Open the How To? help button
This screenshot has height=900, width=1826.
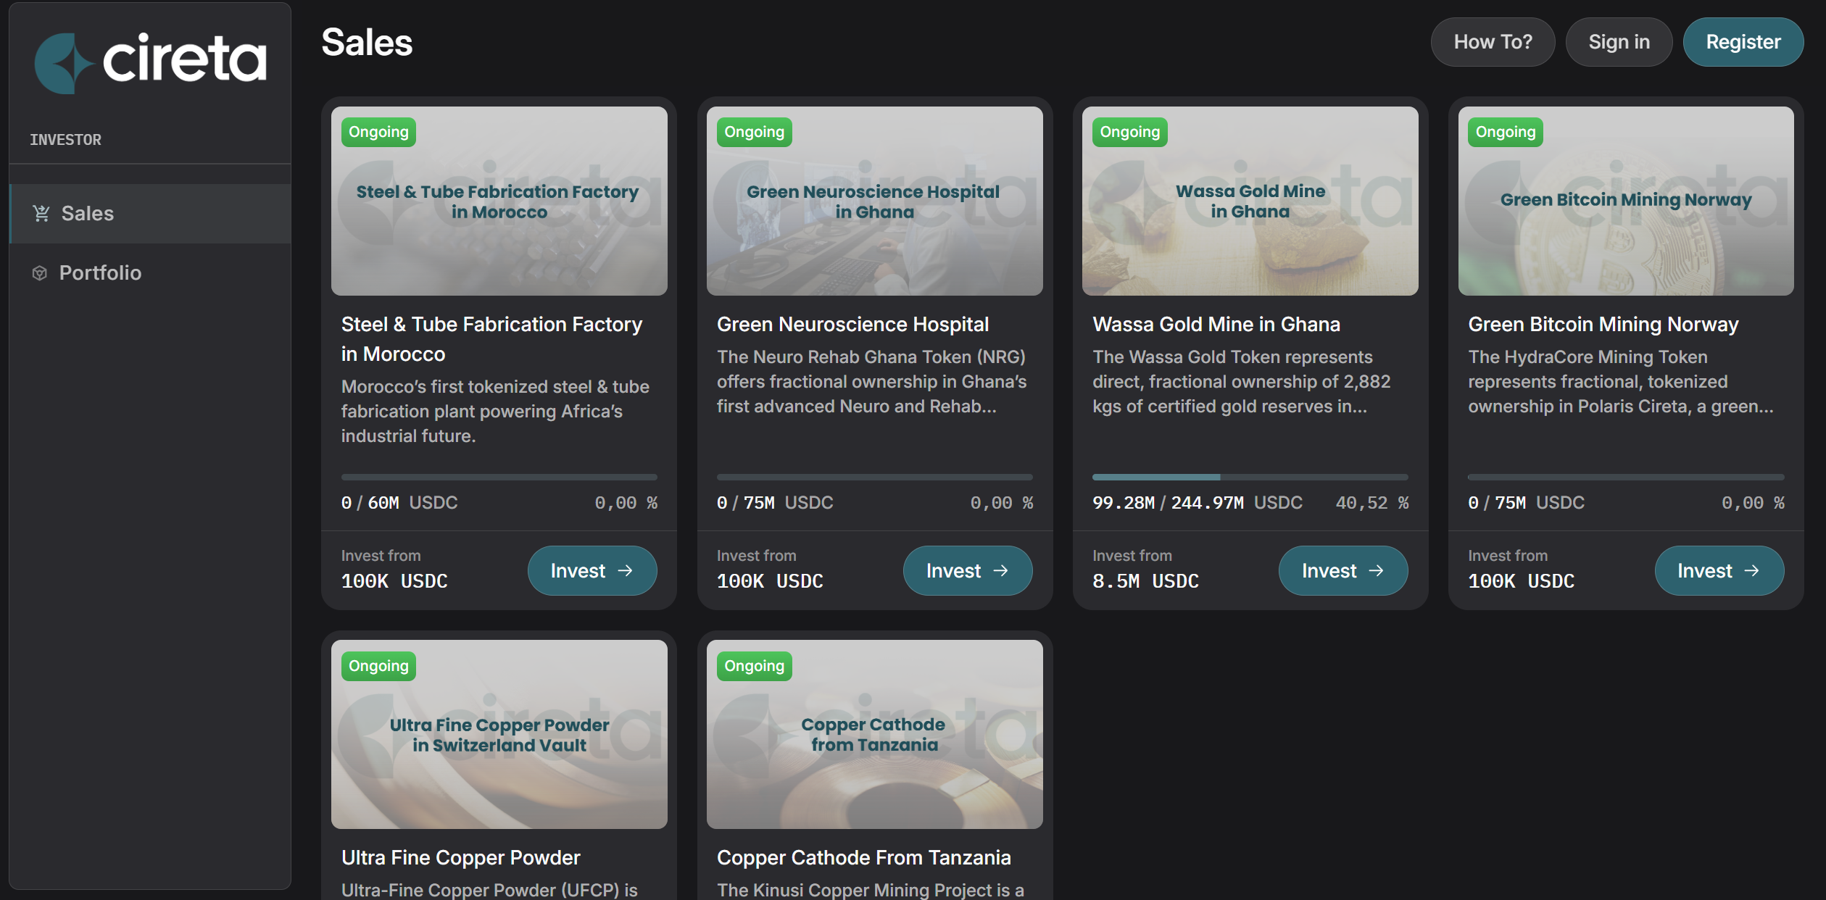click(1492, 42)
